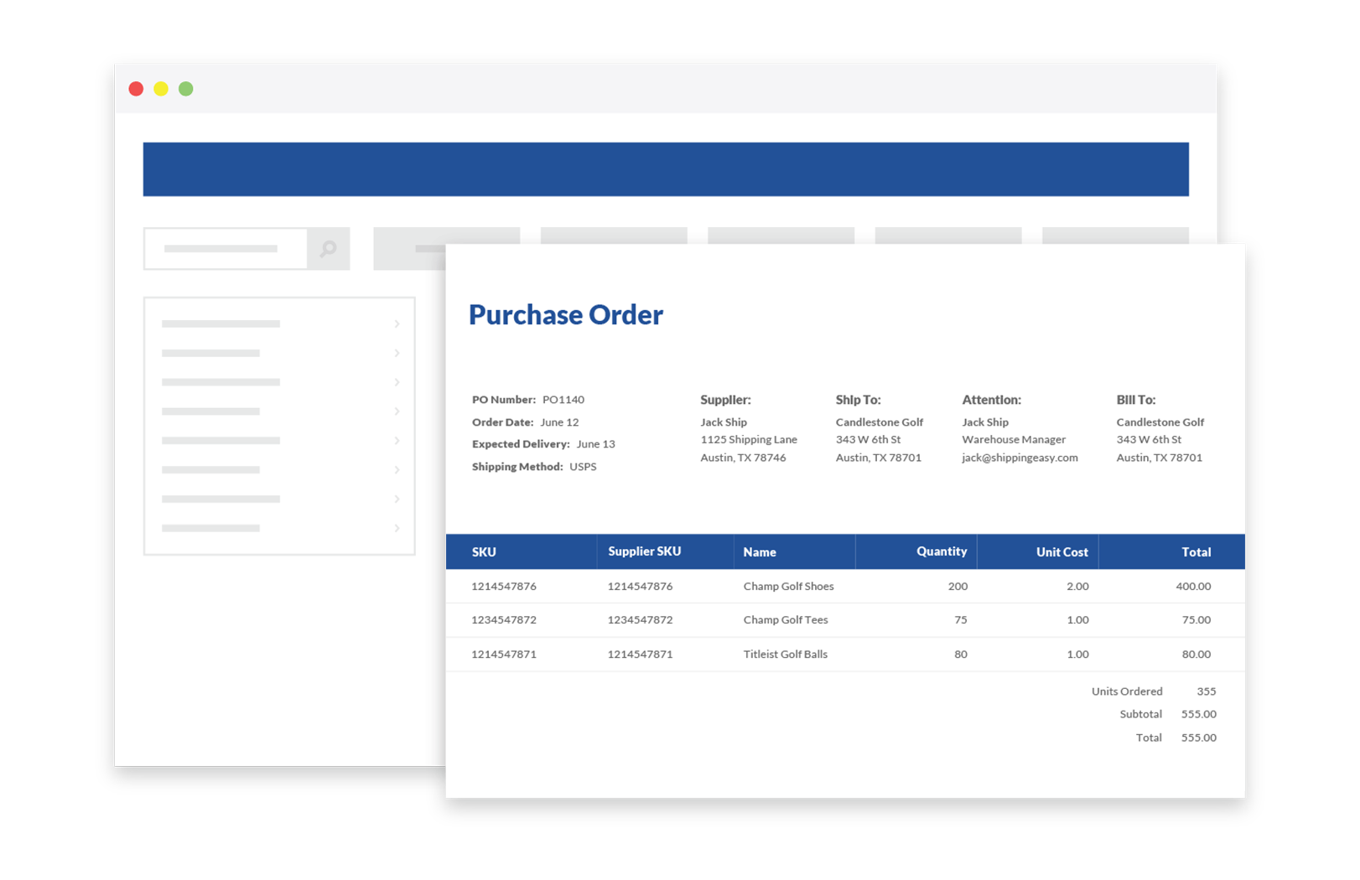Click quantity 200 for Champ Golf Shoes
Image resolution: width=1360 pixels, height=880 pixels.
tap(958, 587)
